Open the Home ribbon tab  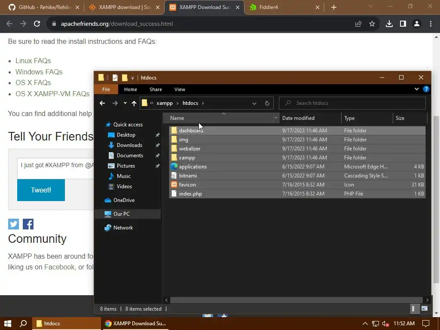pyautogui.click(x=131, y=89)
